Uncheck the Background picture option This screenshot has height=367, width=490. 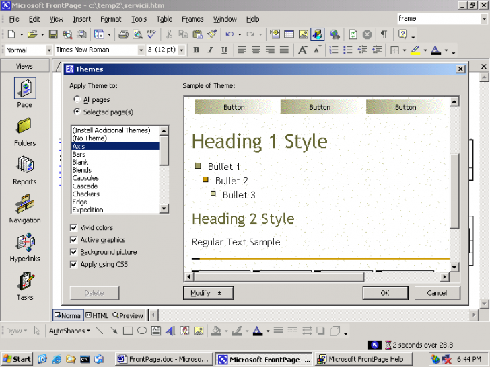coord(74,252)
